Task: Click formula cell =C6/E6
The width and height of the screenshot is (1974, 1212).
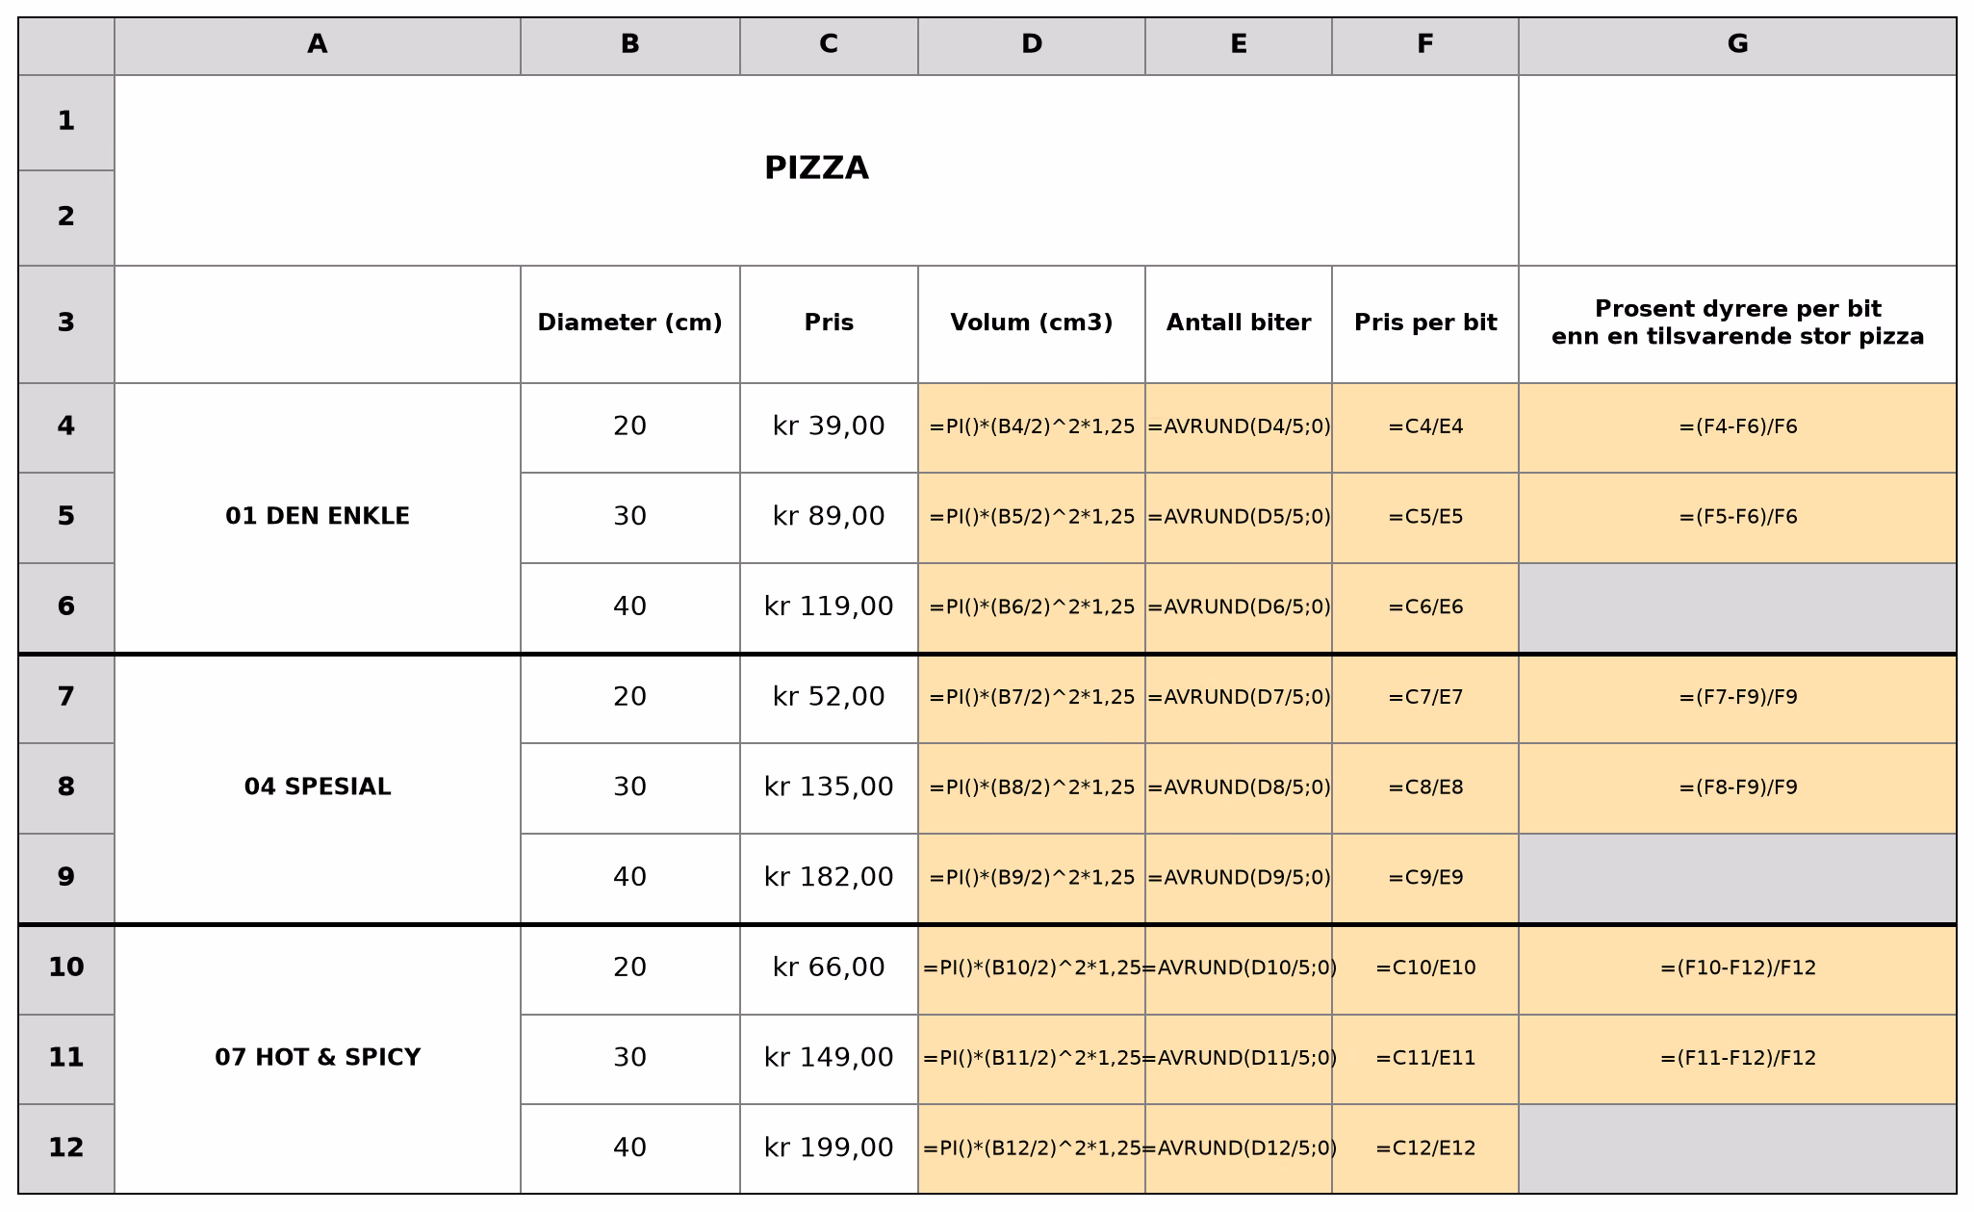Action: [1424, 607]
